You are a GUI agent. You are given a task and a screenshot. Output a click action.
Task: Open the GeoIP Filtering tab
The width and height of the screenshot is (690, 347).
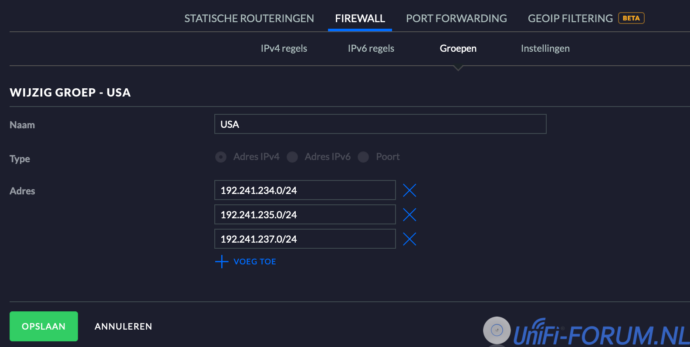(x=570, y=18)
